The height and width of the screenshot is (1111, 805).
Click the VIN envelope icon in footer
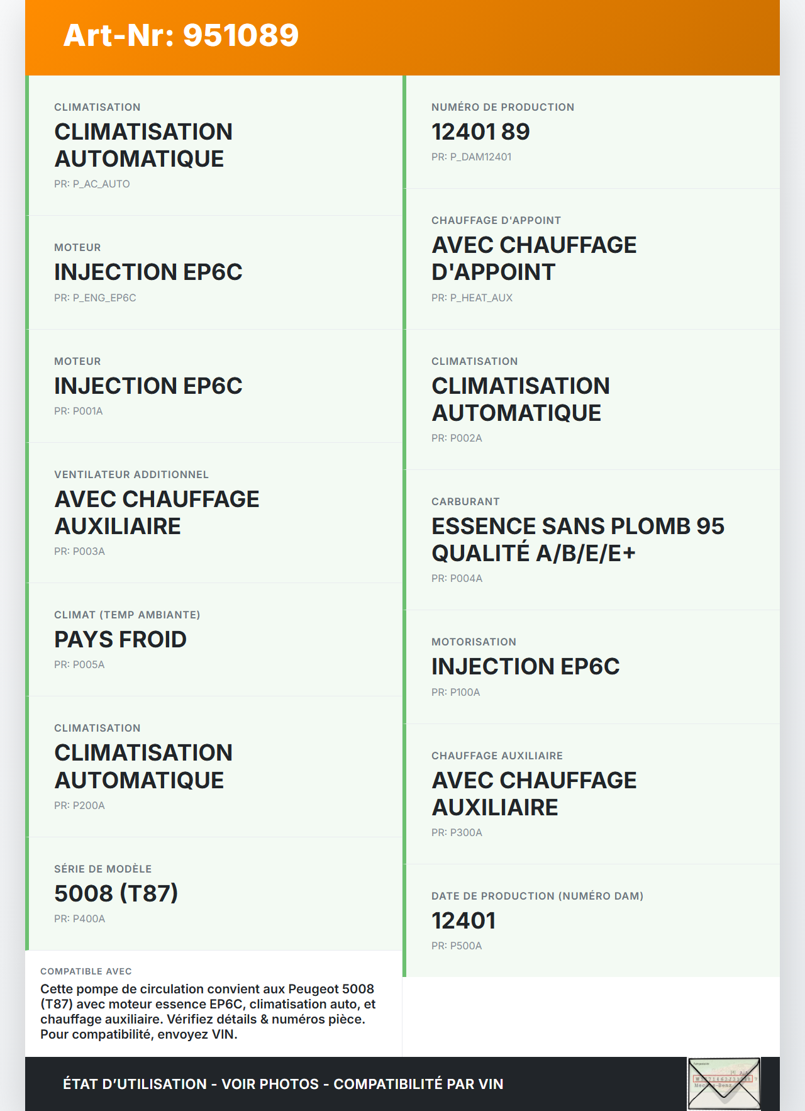pyautogui.click(x=724, y=1083)
